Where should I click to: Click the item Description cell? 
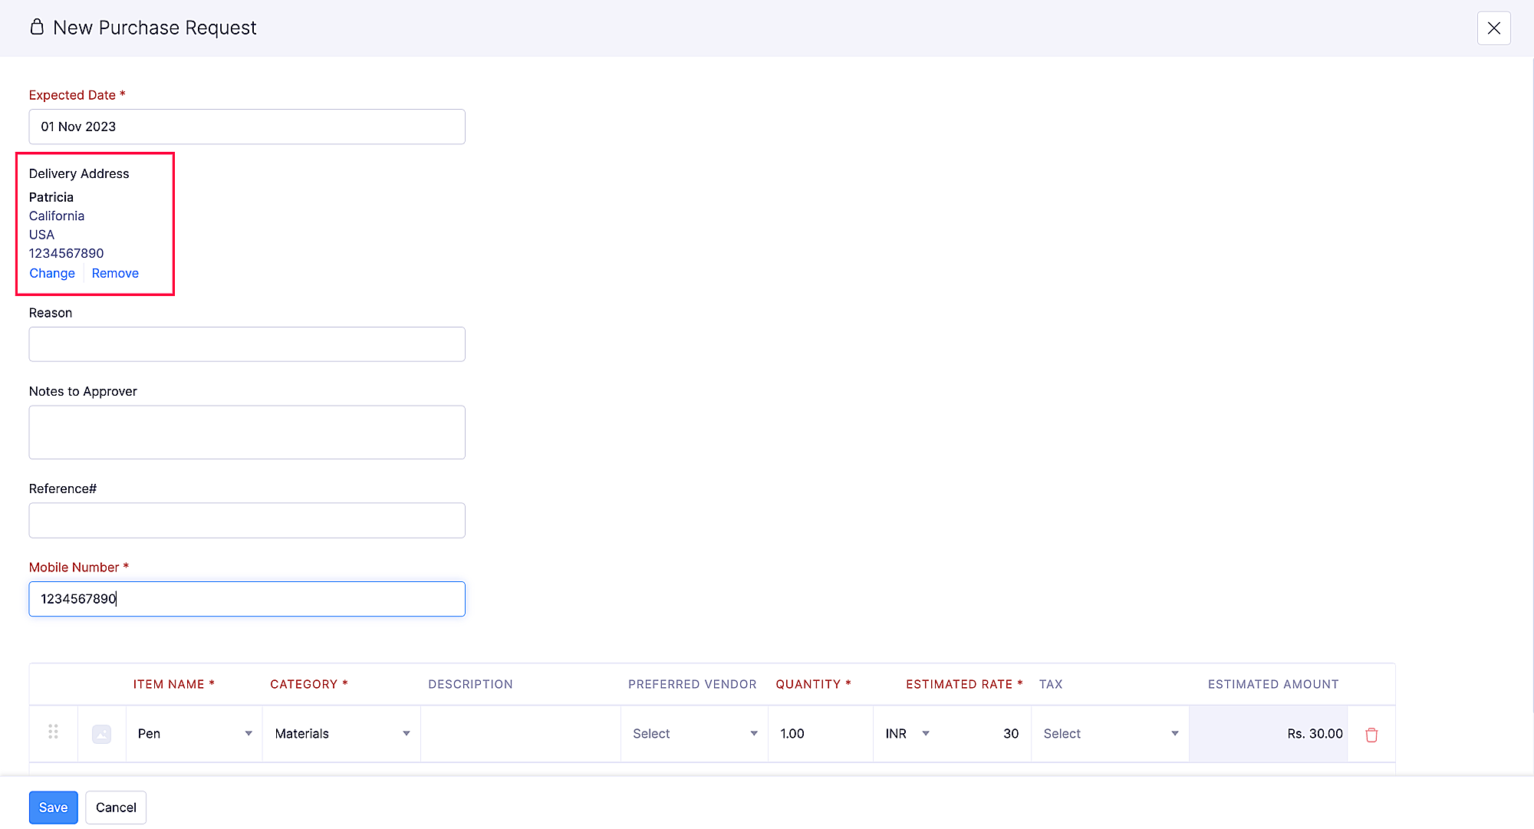(x=520, y=734)
